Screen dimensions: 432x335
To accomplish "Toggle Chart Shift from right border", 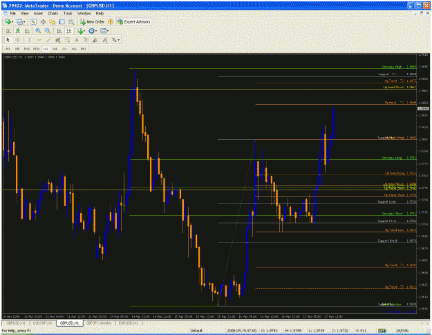I will coord(69,31).
